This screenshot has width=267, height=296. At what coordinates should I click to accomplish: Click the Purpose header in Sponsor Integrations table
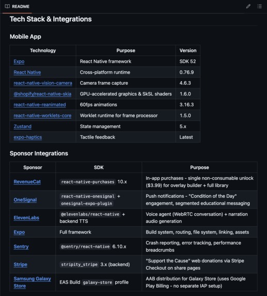pyautogui.click(x=199, y=167)
